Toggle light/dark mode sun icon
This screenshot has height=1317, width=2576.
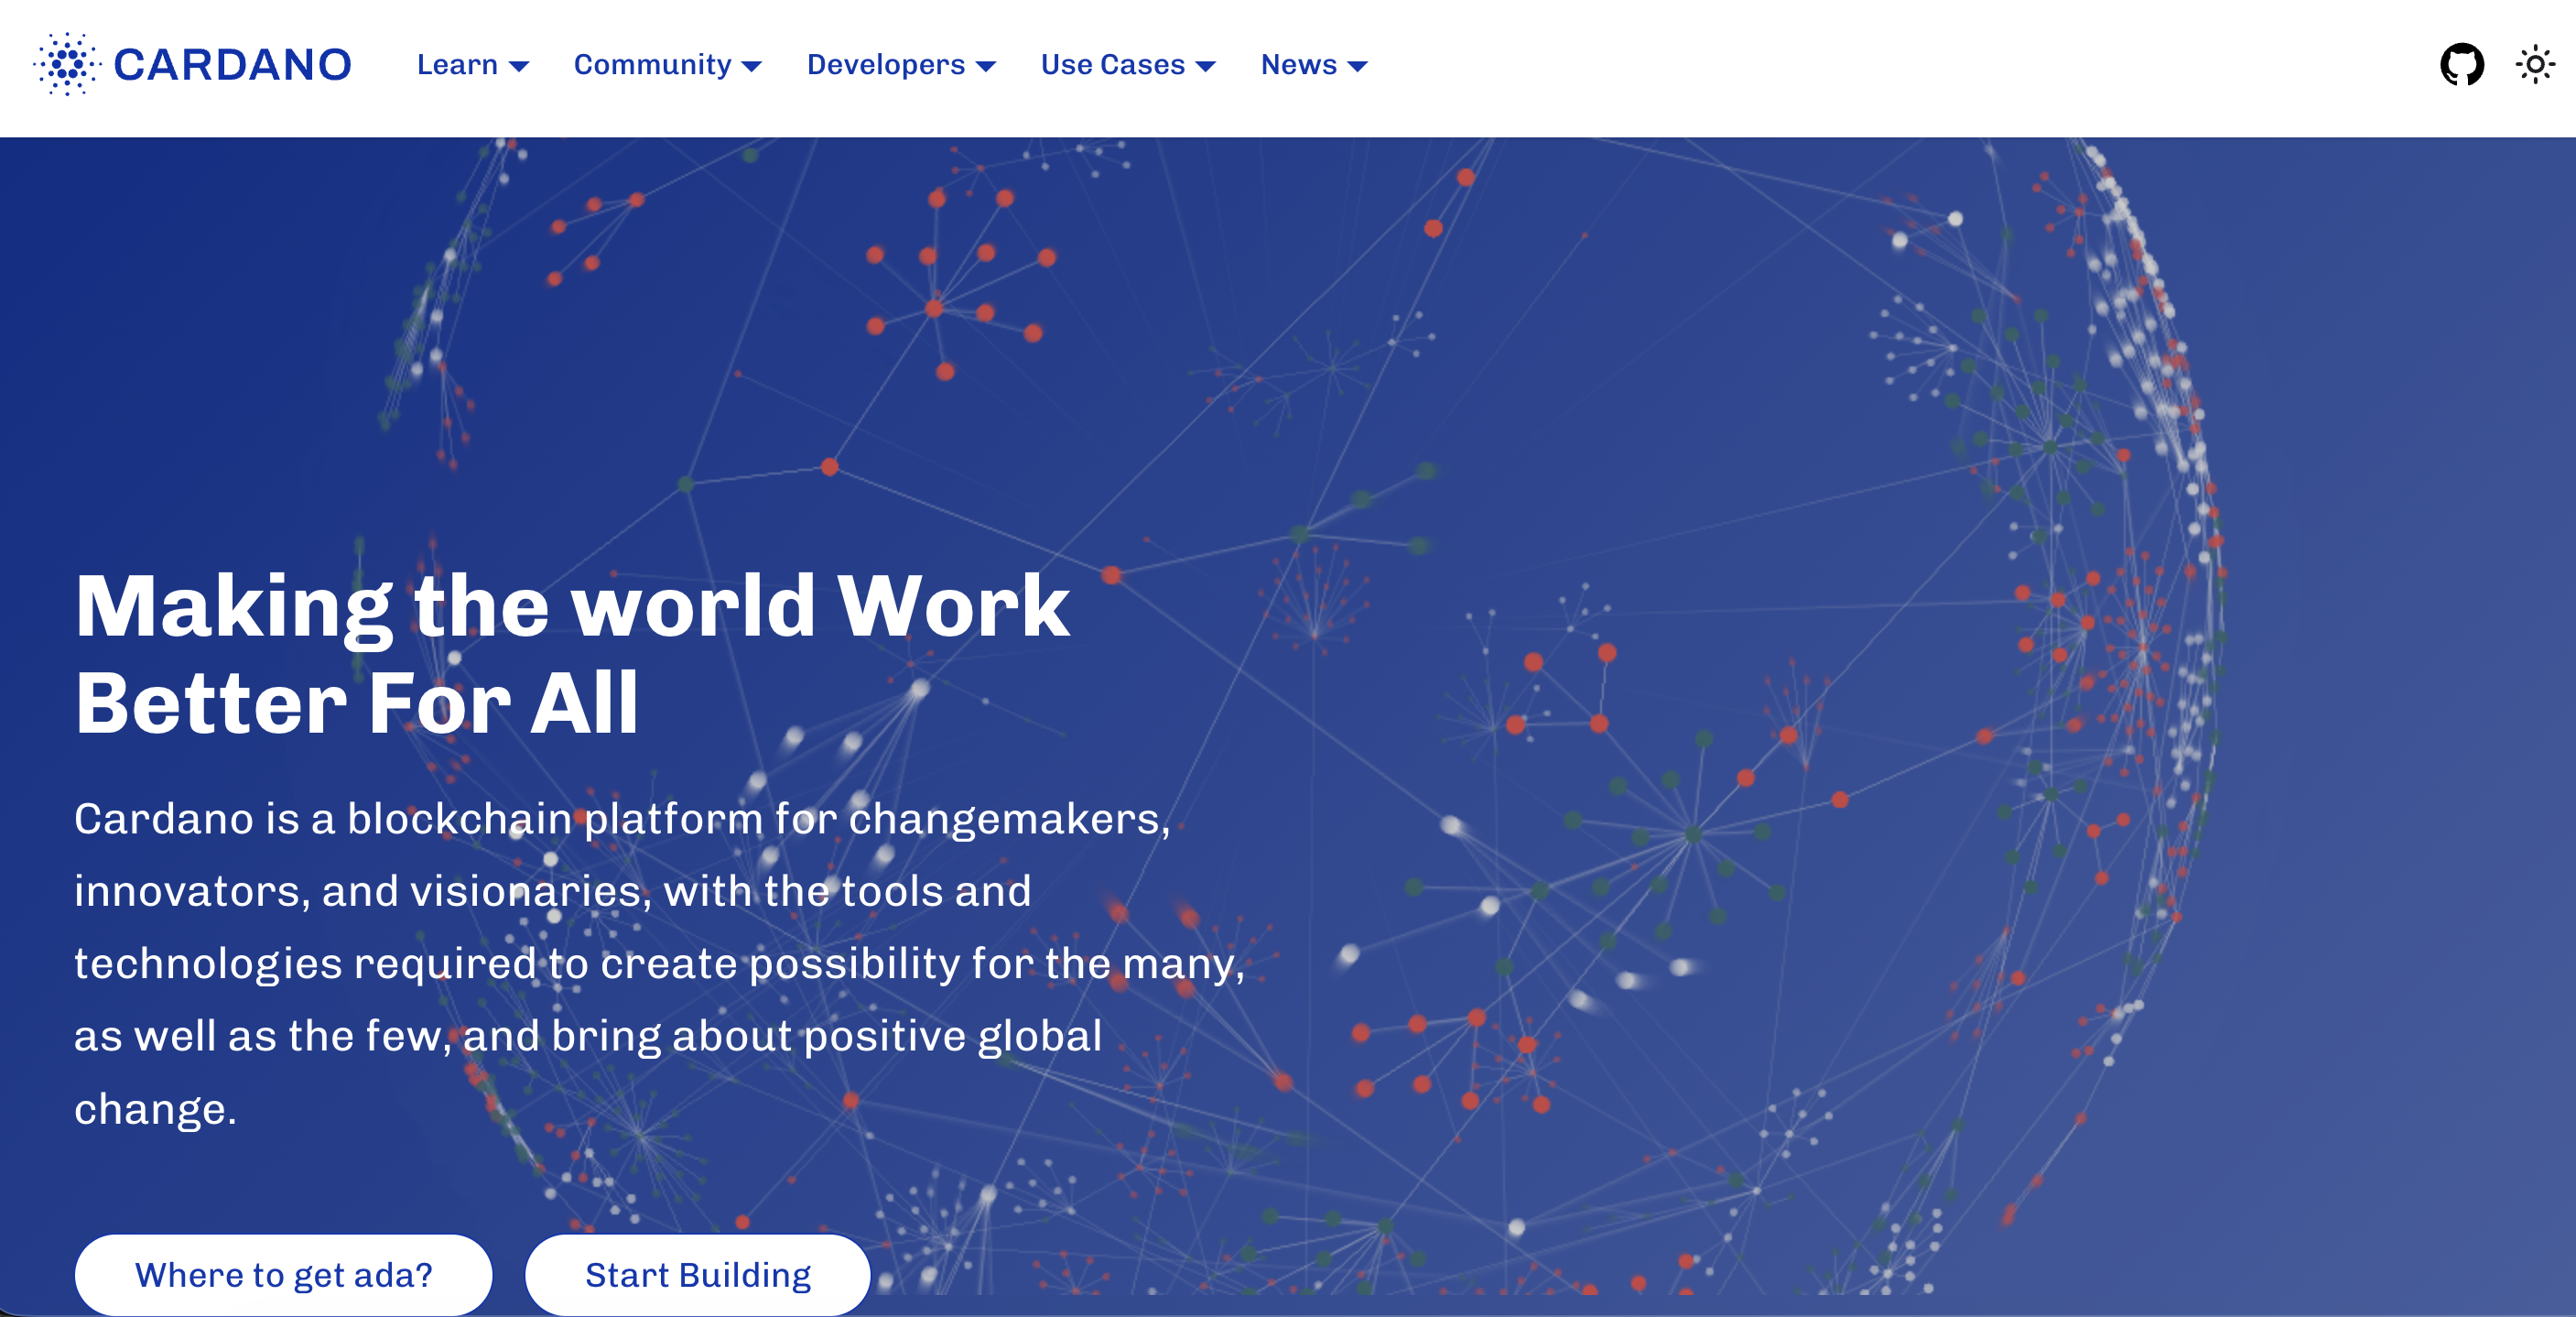pos(2534,65)
